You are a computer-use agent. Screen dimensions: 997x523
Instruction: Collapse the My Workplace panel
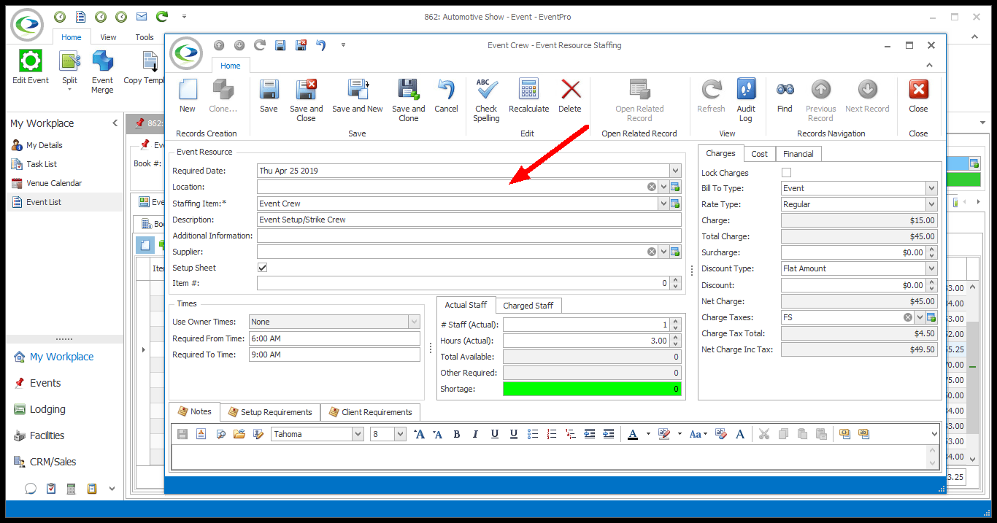pos(115,123)
